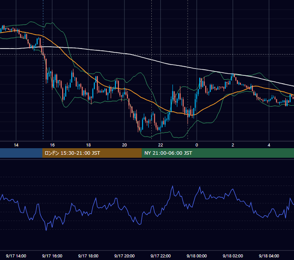Click the blue session bar before London
The height and width of the screenshot is (260, 294).
pyautogui.click(x=21, y=153)
